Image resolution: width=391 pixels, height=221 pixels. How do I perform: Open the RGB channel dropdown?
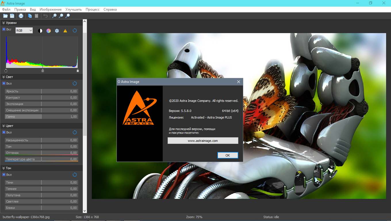(x=24, y=31)
